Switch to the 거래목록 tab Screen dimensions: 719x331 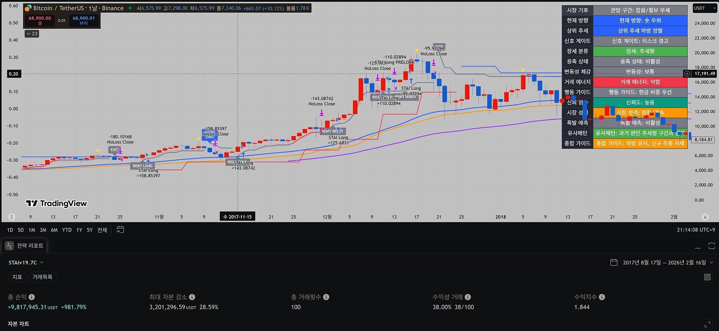coord(42,277)
